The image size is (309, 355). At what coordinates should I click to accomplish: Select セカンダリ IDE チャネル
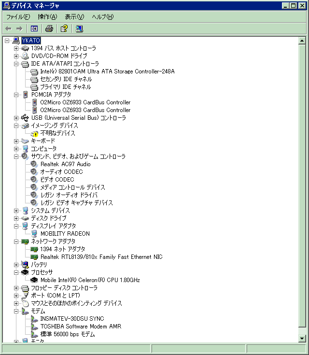(x=66, y=79)
